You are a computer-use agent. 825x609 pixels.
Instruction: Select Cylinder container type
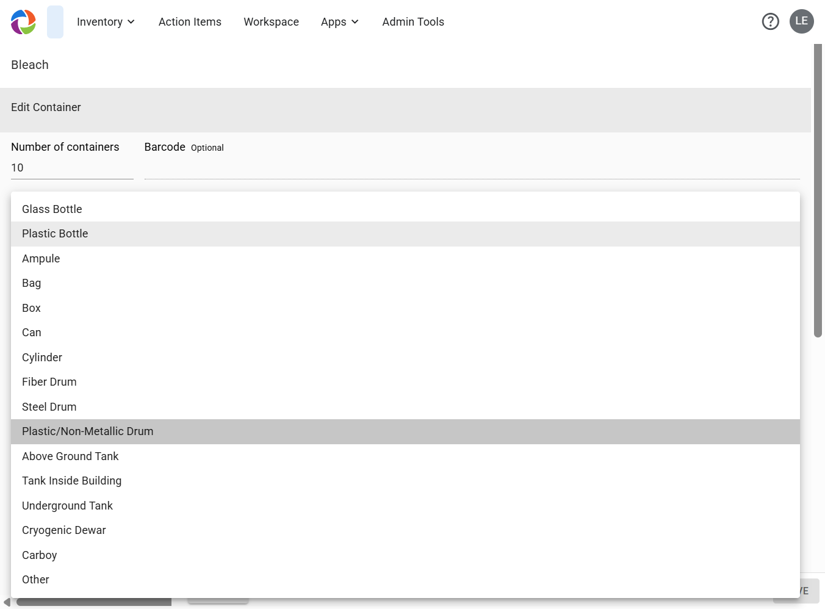tap(405, 358)
